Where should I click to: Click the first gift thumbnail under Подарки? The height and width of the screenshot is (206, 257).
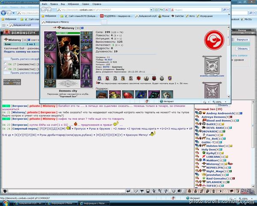pos(102,94)
